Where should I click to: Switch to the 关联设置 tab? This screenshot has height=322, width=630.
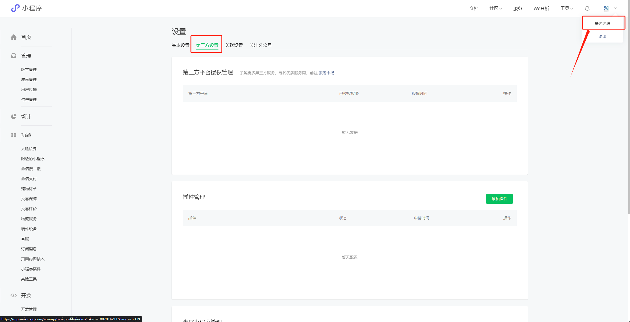234,45
